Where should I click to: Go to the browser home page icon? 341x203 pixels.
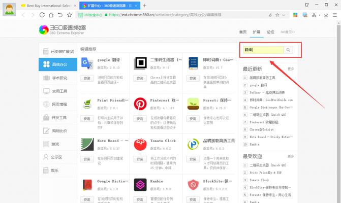(51, 15)
